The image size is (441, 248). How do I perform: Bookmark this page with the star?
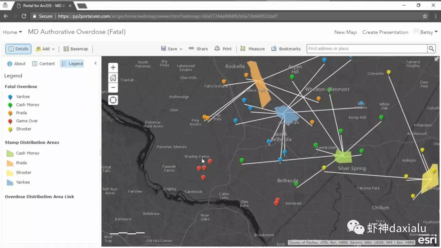coord(425,16)
